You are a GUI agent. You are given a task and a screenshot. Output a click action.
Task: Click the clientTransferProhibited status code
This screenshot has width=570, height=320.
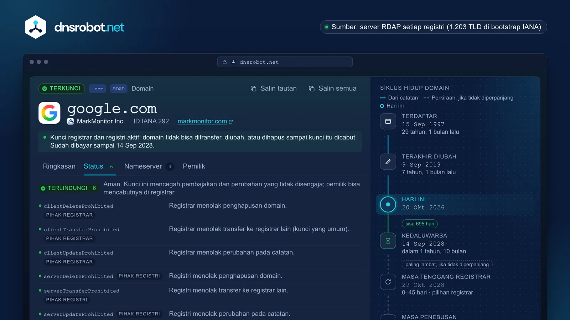pos(82,230)
